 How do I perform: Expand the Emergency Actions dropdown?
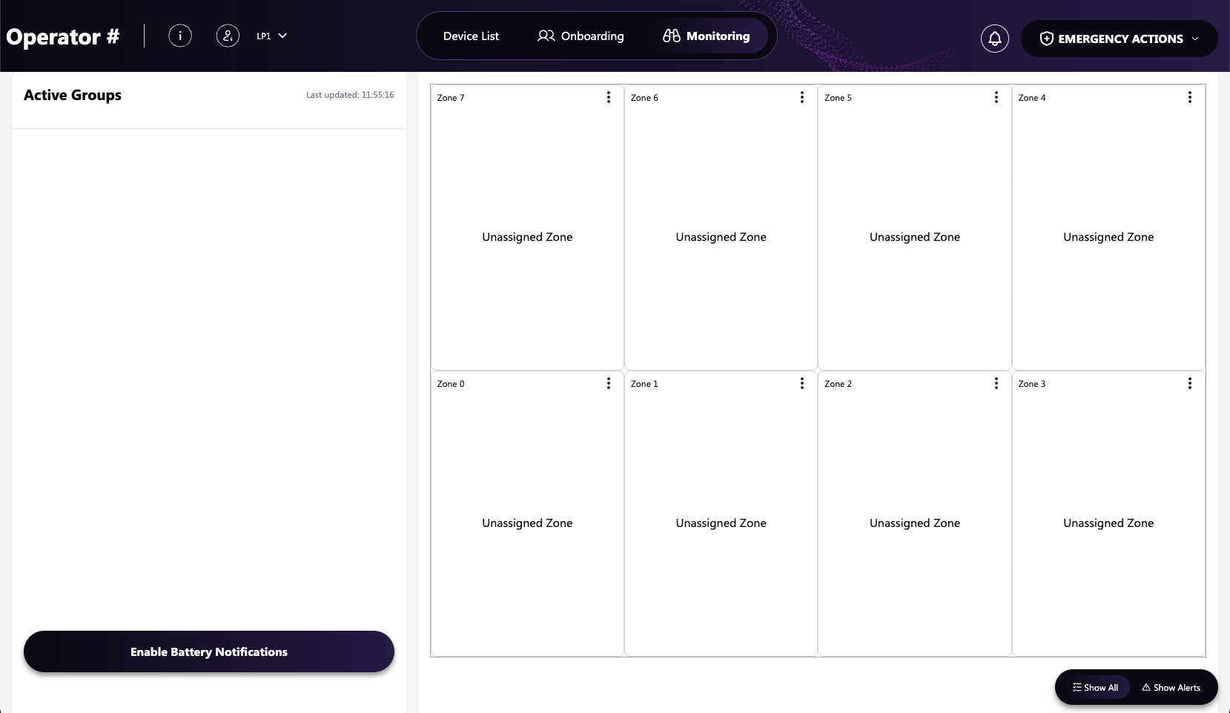click(1119, 39)
